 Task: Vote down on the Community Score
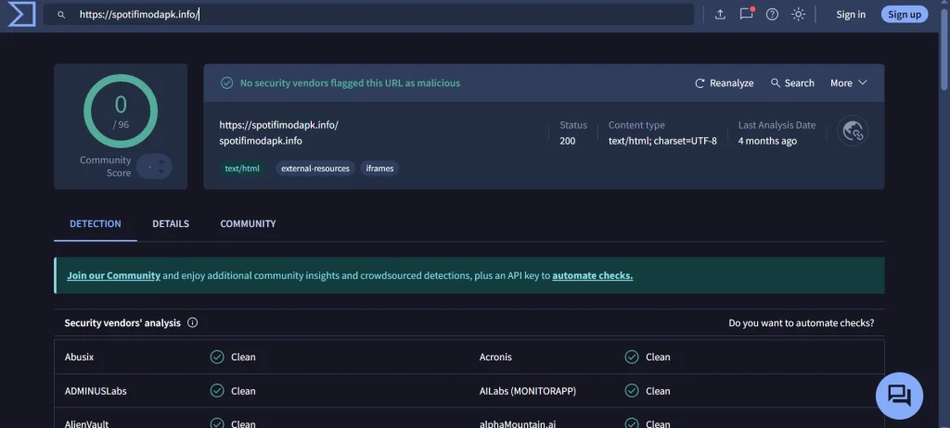coord(160,171)
